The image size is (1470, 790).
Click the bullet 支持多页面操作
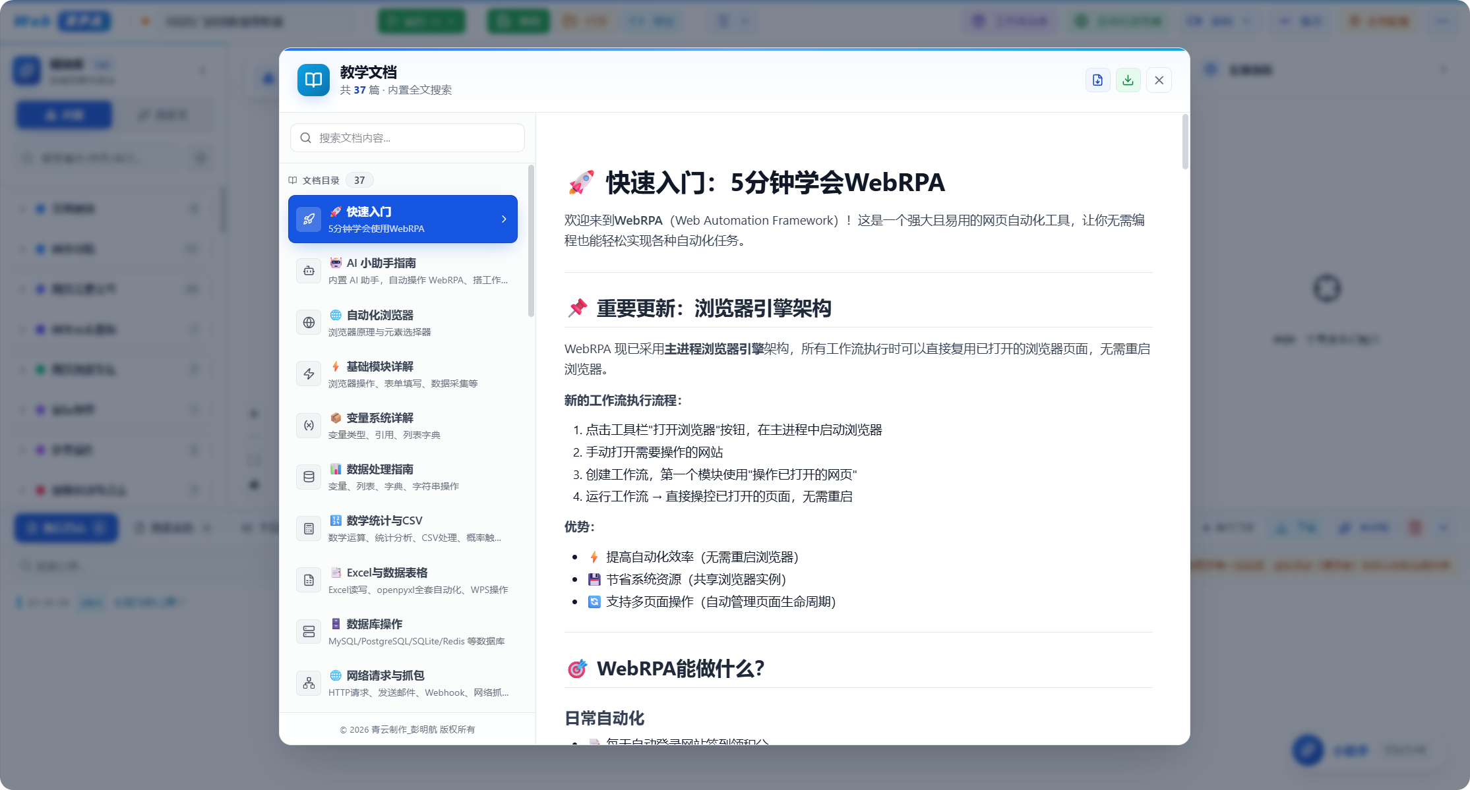[712, 602]
